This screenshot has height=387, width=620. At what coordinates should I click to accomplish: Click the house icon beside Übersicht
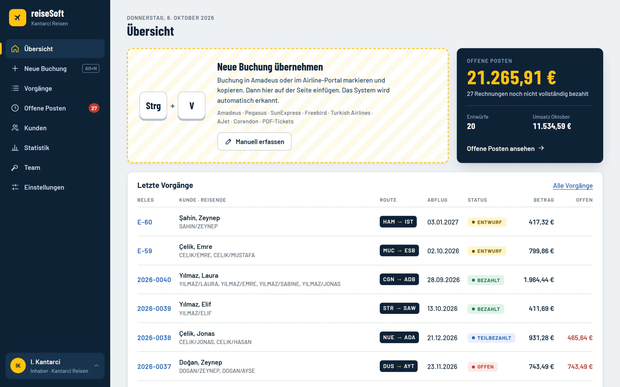(x=15, y=49)
